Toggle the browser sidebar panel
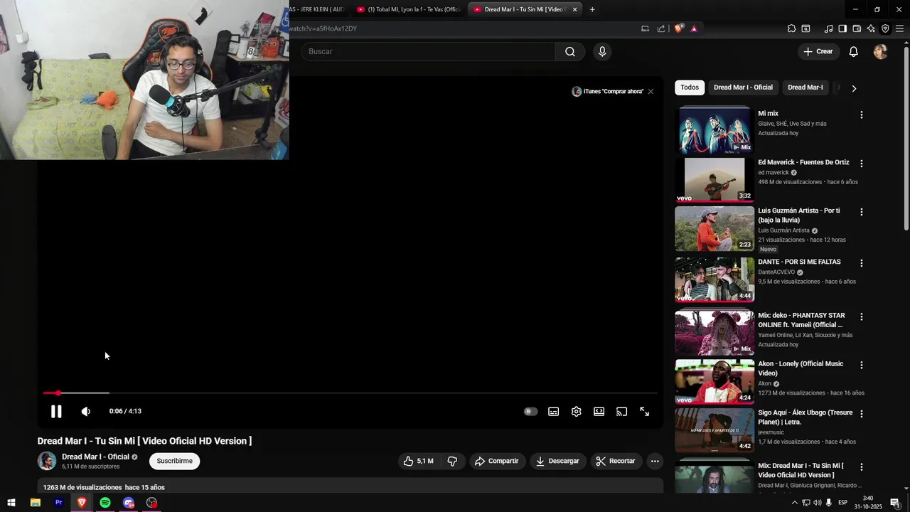This screenshot has height=512, width=910. pyautogui.click(x=842, y=28)
